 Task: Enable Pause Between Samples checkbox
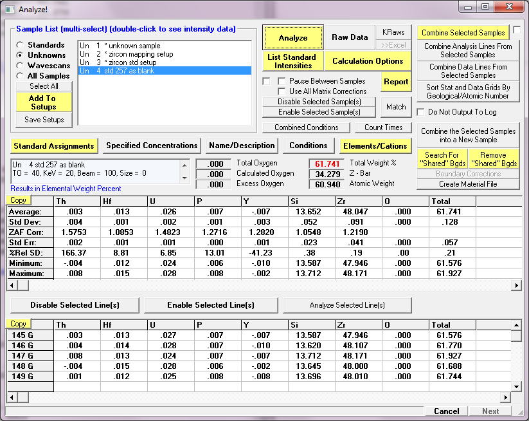click(282, 81)
